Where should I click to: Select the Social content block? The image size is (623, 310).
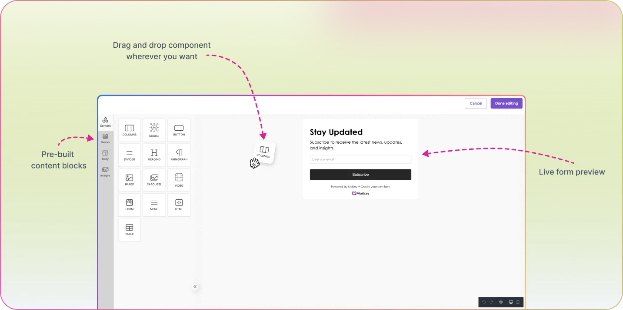tap(154, 130)
